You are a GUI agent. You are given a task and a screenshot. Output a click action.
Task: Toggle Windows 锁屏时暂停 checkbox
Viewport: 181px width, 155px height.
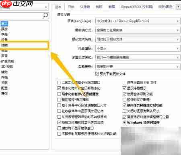click(x=124, y=122)
